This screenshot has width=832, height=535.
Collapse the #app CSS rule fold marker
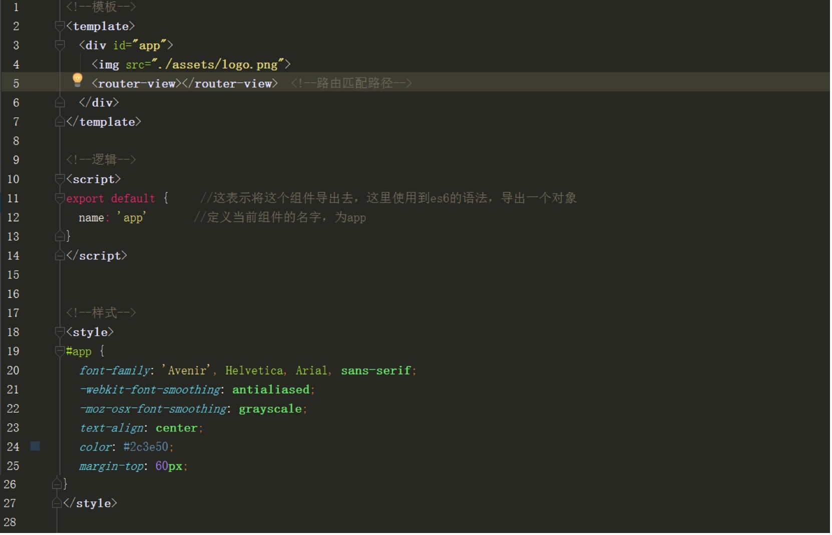(60, 351)
